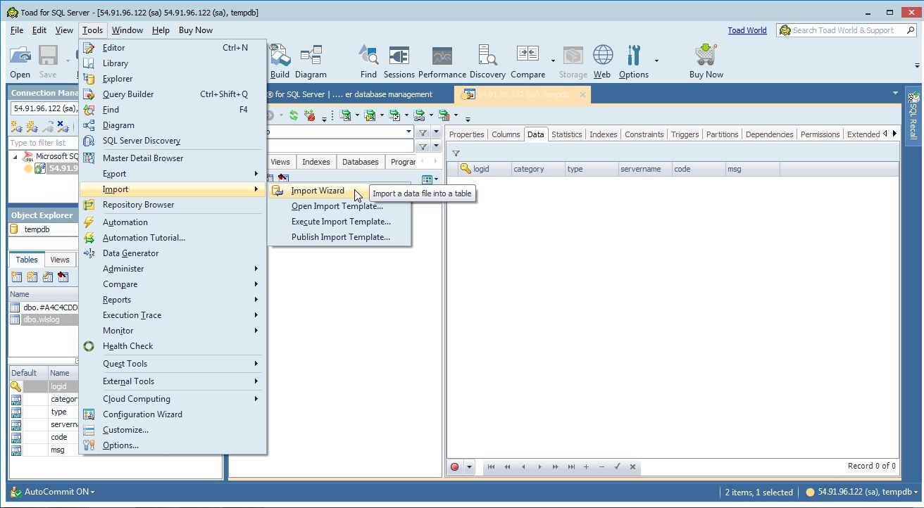Open the Performance toolbar tool
This screenshot has width=924, height=508.
pyautogui.click(x=442, y=63)
